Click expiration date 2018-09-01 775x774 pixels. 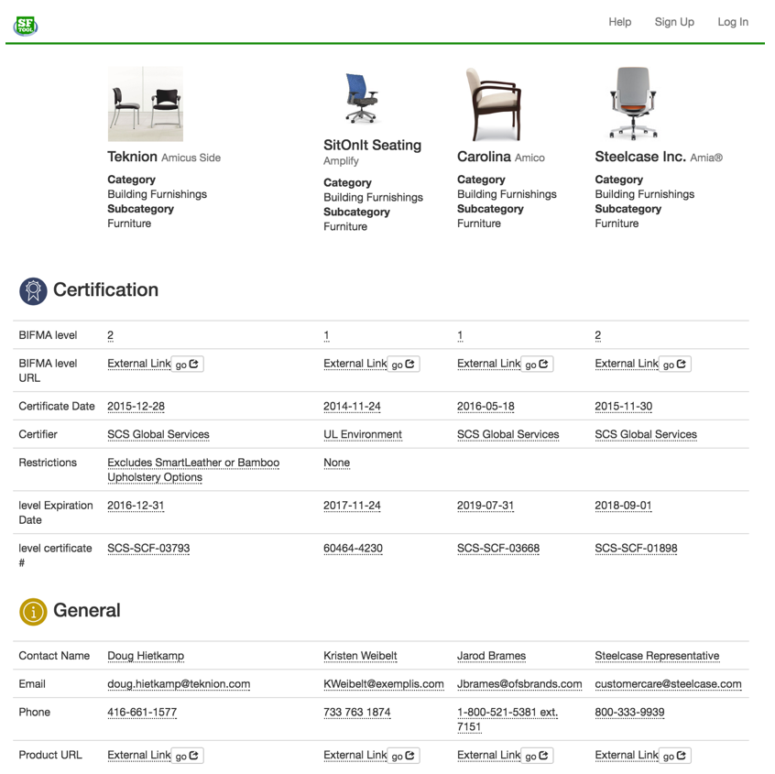(623, 506)
